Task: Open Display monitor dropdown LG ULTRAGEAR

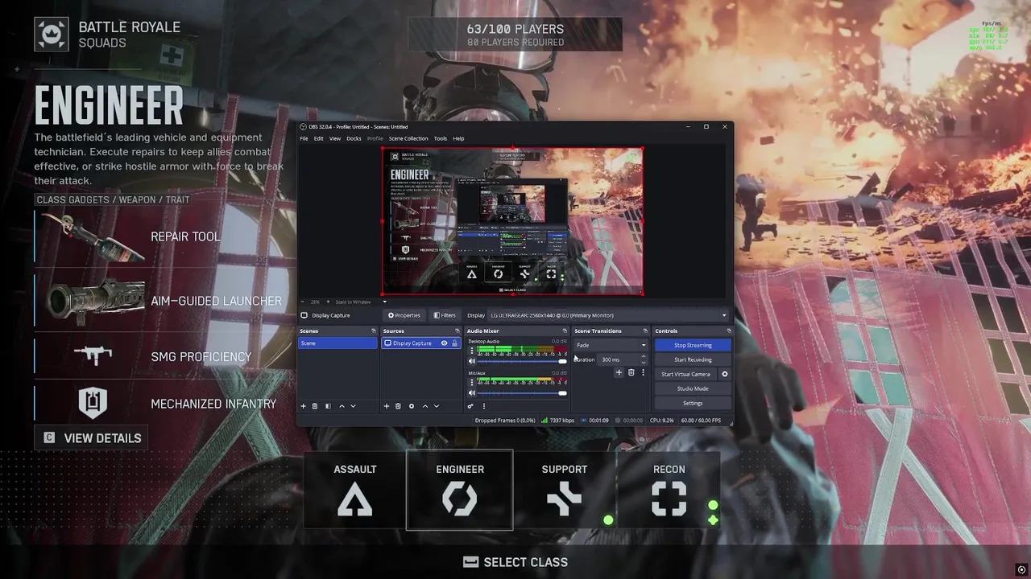Action: (608, 315)
